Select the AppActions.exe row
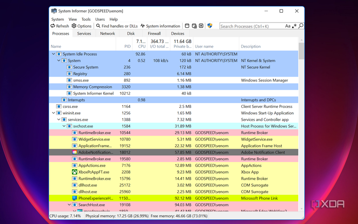 pos(174,166)
